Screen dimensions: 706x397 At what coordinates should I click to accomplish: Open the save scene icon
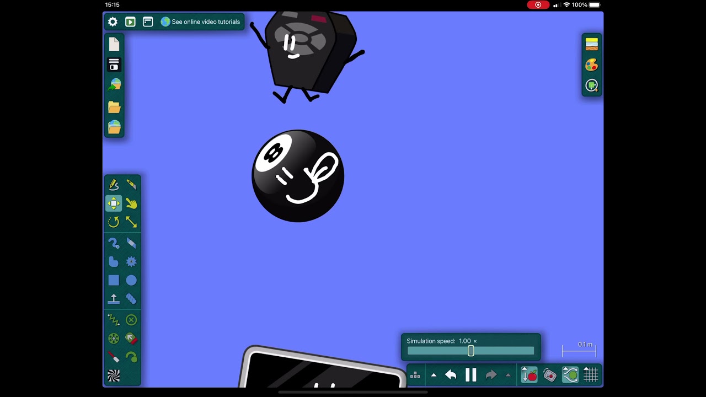tap(114, 65)
